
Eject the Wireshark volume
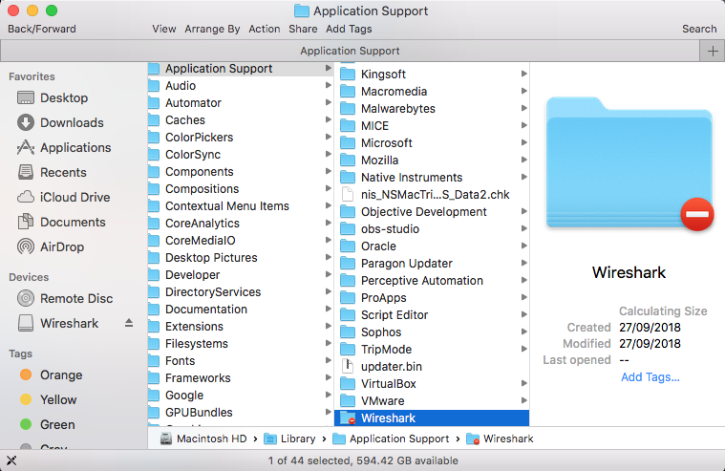pyautogui.click(x=129, y=323)
